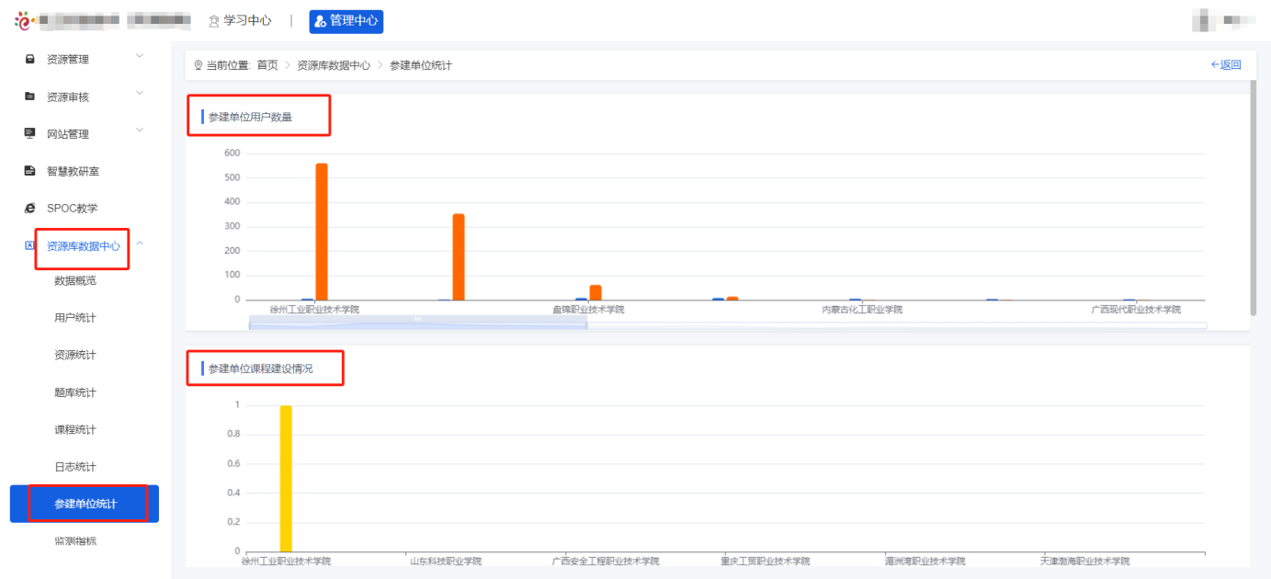The width and height of the screenshot is (1271, 579).
Task: Switch to 管理中心 tab
Action: (346, 21)
